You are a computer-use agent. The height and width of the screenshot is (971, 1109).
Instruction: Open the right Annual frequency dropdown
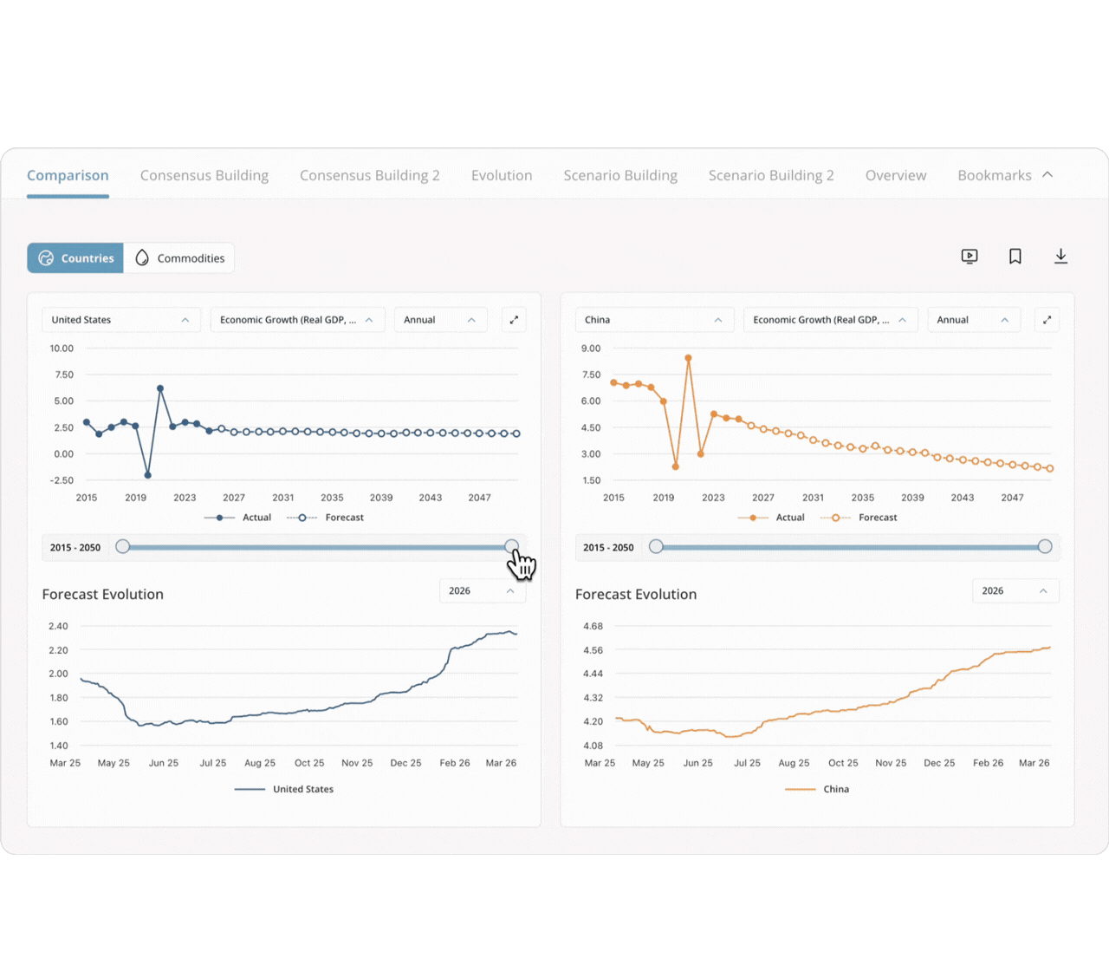pyautogui.click(x=974, y=320)
